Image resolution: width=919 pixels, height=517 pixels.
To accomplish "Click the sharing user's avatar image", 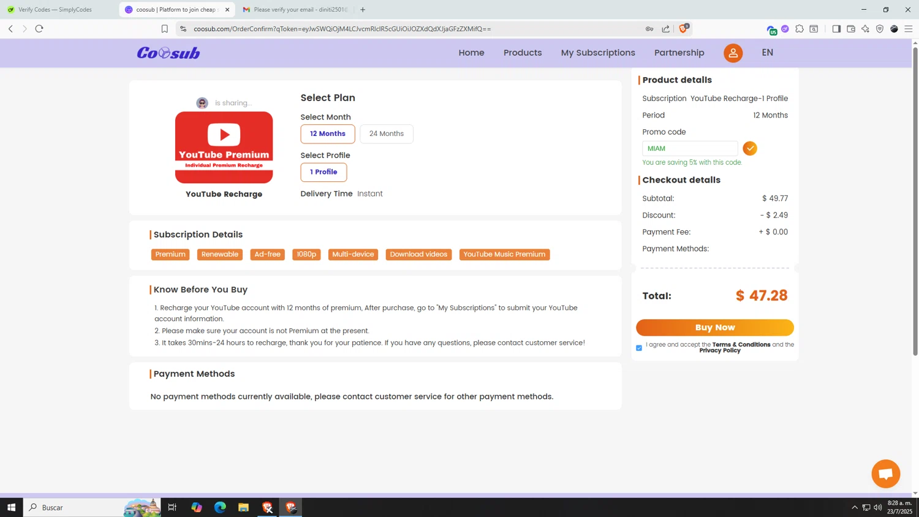I will 202,103.
